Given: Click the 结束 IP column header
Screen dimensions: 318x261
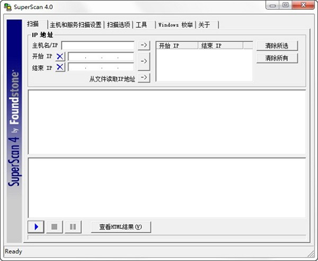Looking at the screenshot, I should click(x=221, y=46).
